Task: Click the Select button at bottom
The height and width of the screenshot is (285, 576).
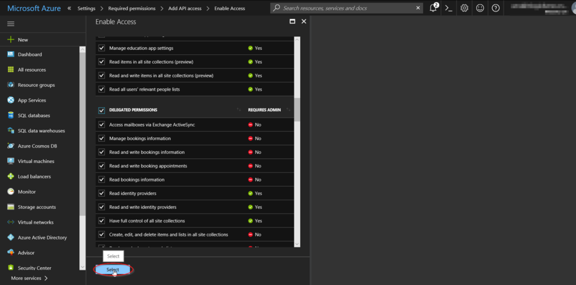Action: (x=113, y=270)
